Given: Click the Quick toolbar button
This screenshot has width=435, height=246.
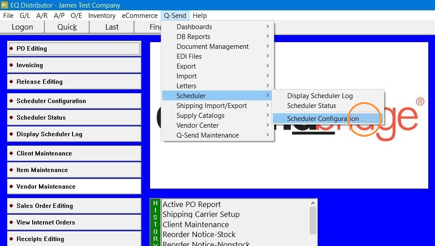Looking at the screenshot, I should (67, 27).
